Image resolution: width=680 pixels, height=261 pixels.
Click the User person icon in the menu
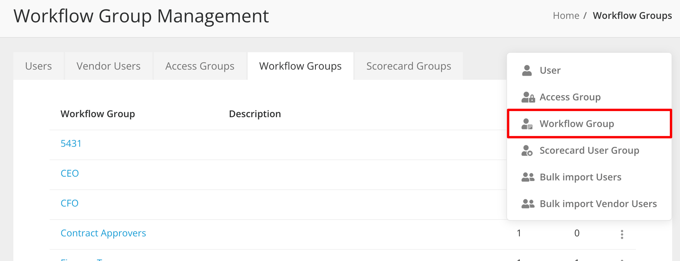526,70
